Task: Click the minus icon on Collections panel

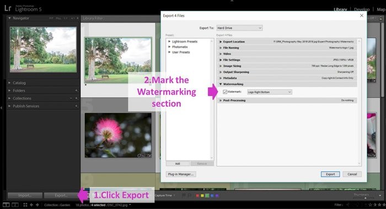Action: click(x=71, y=98)
